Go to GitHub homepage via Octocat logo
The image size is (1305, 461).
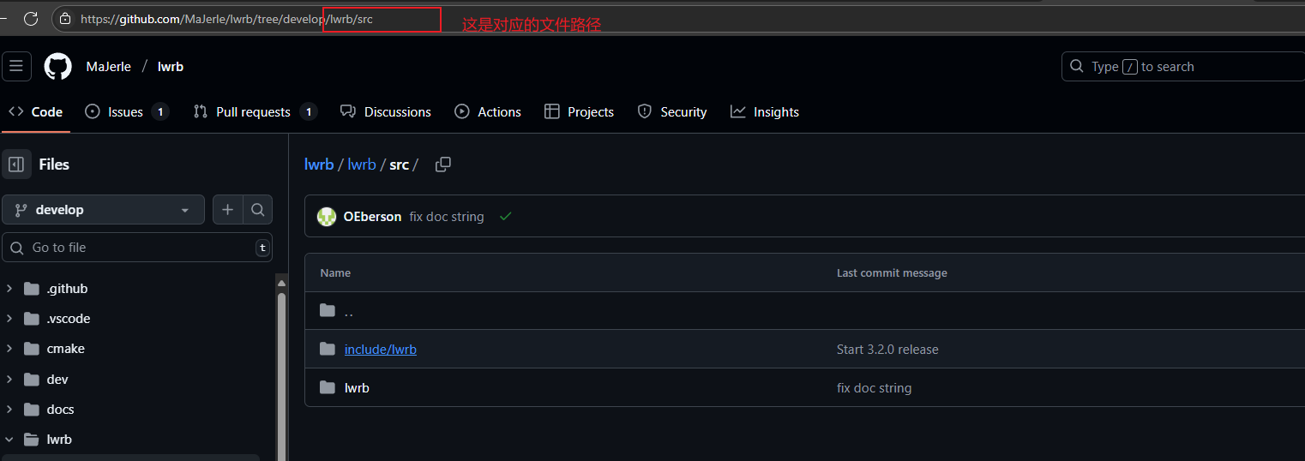pyautogui.click(x=58, y=66)
